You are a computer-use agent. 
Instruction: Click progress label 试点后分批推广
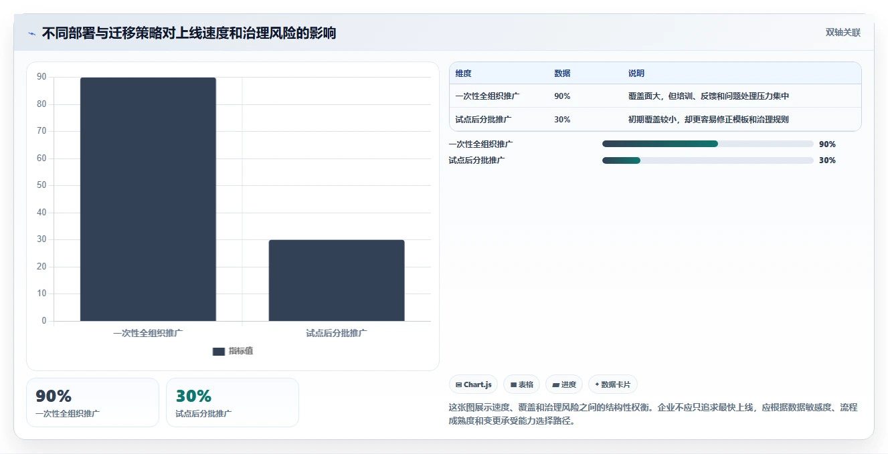(476, 160)
